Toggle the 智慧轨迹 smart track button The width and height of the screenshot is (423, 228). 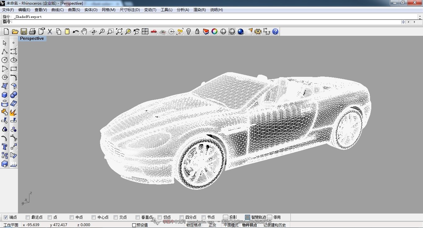coord(247,217)
